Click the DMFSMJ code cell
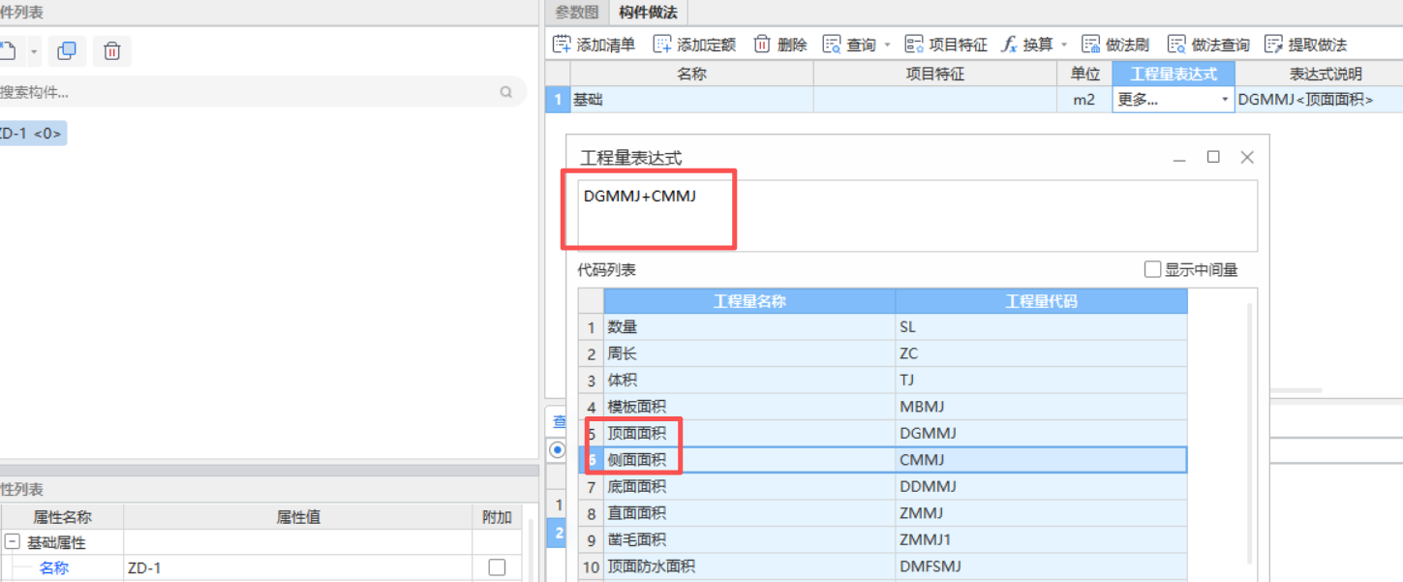 1042,567
